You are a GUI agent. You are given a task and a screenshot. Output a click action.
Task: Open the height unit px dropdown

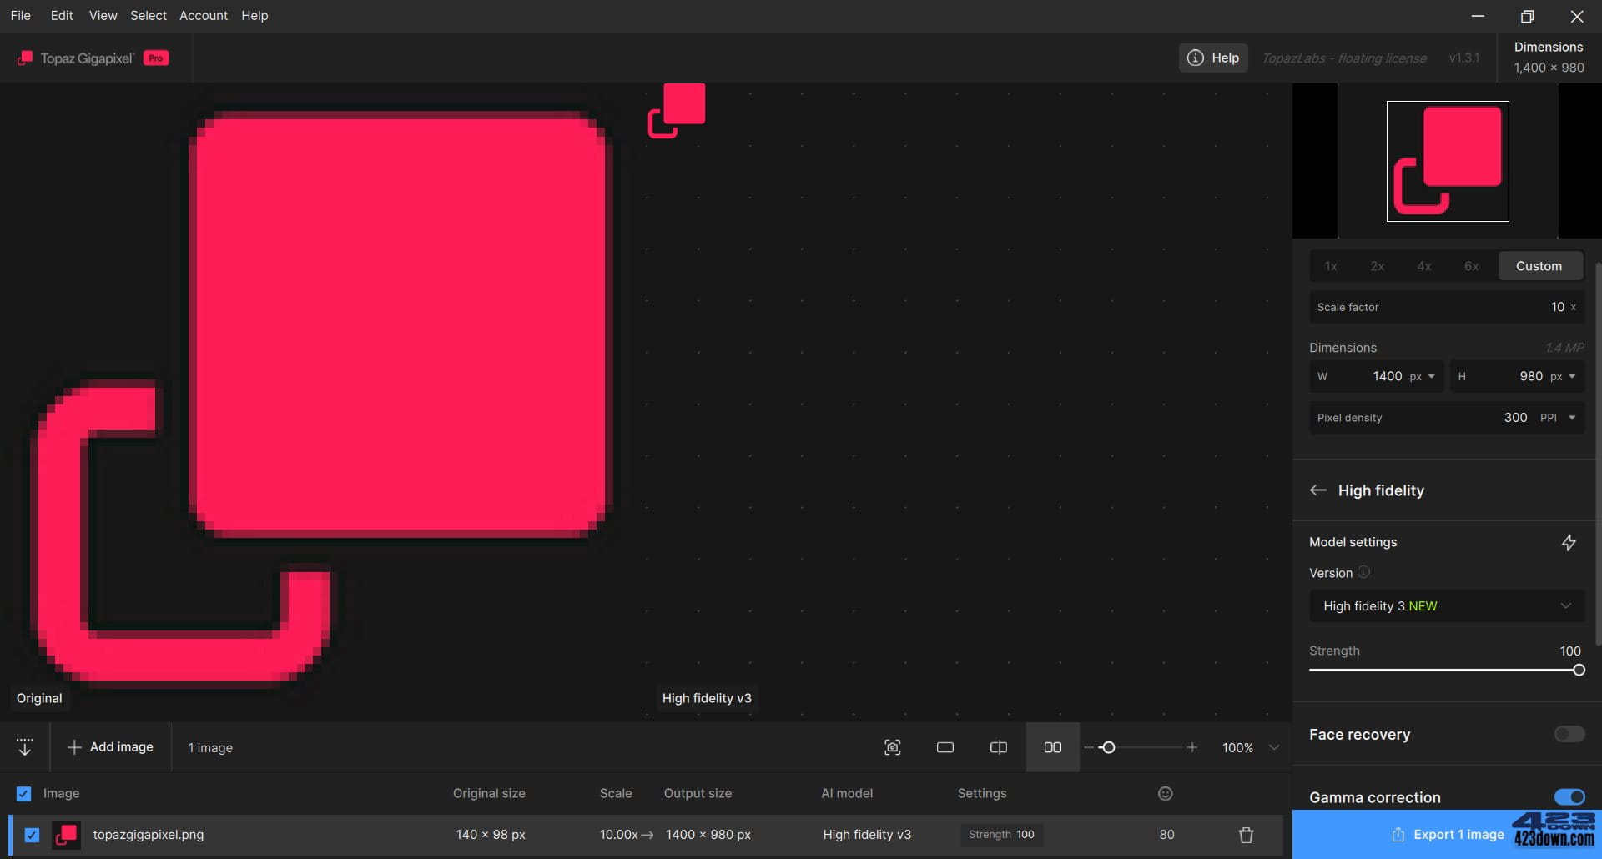tap(1564, 376)
